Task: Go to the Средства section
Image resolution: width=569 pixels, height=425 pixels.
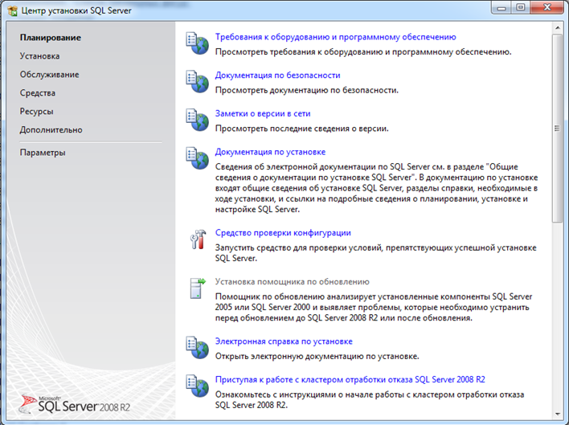Action: pos(38,93)
